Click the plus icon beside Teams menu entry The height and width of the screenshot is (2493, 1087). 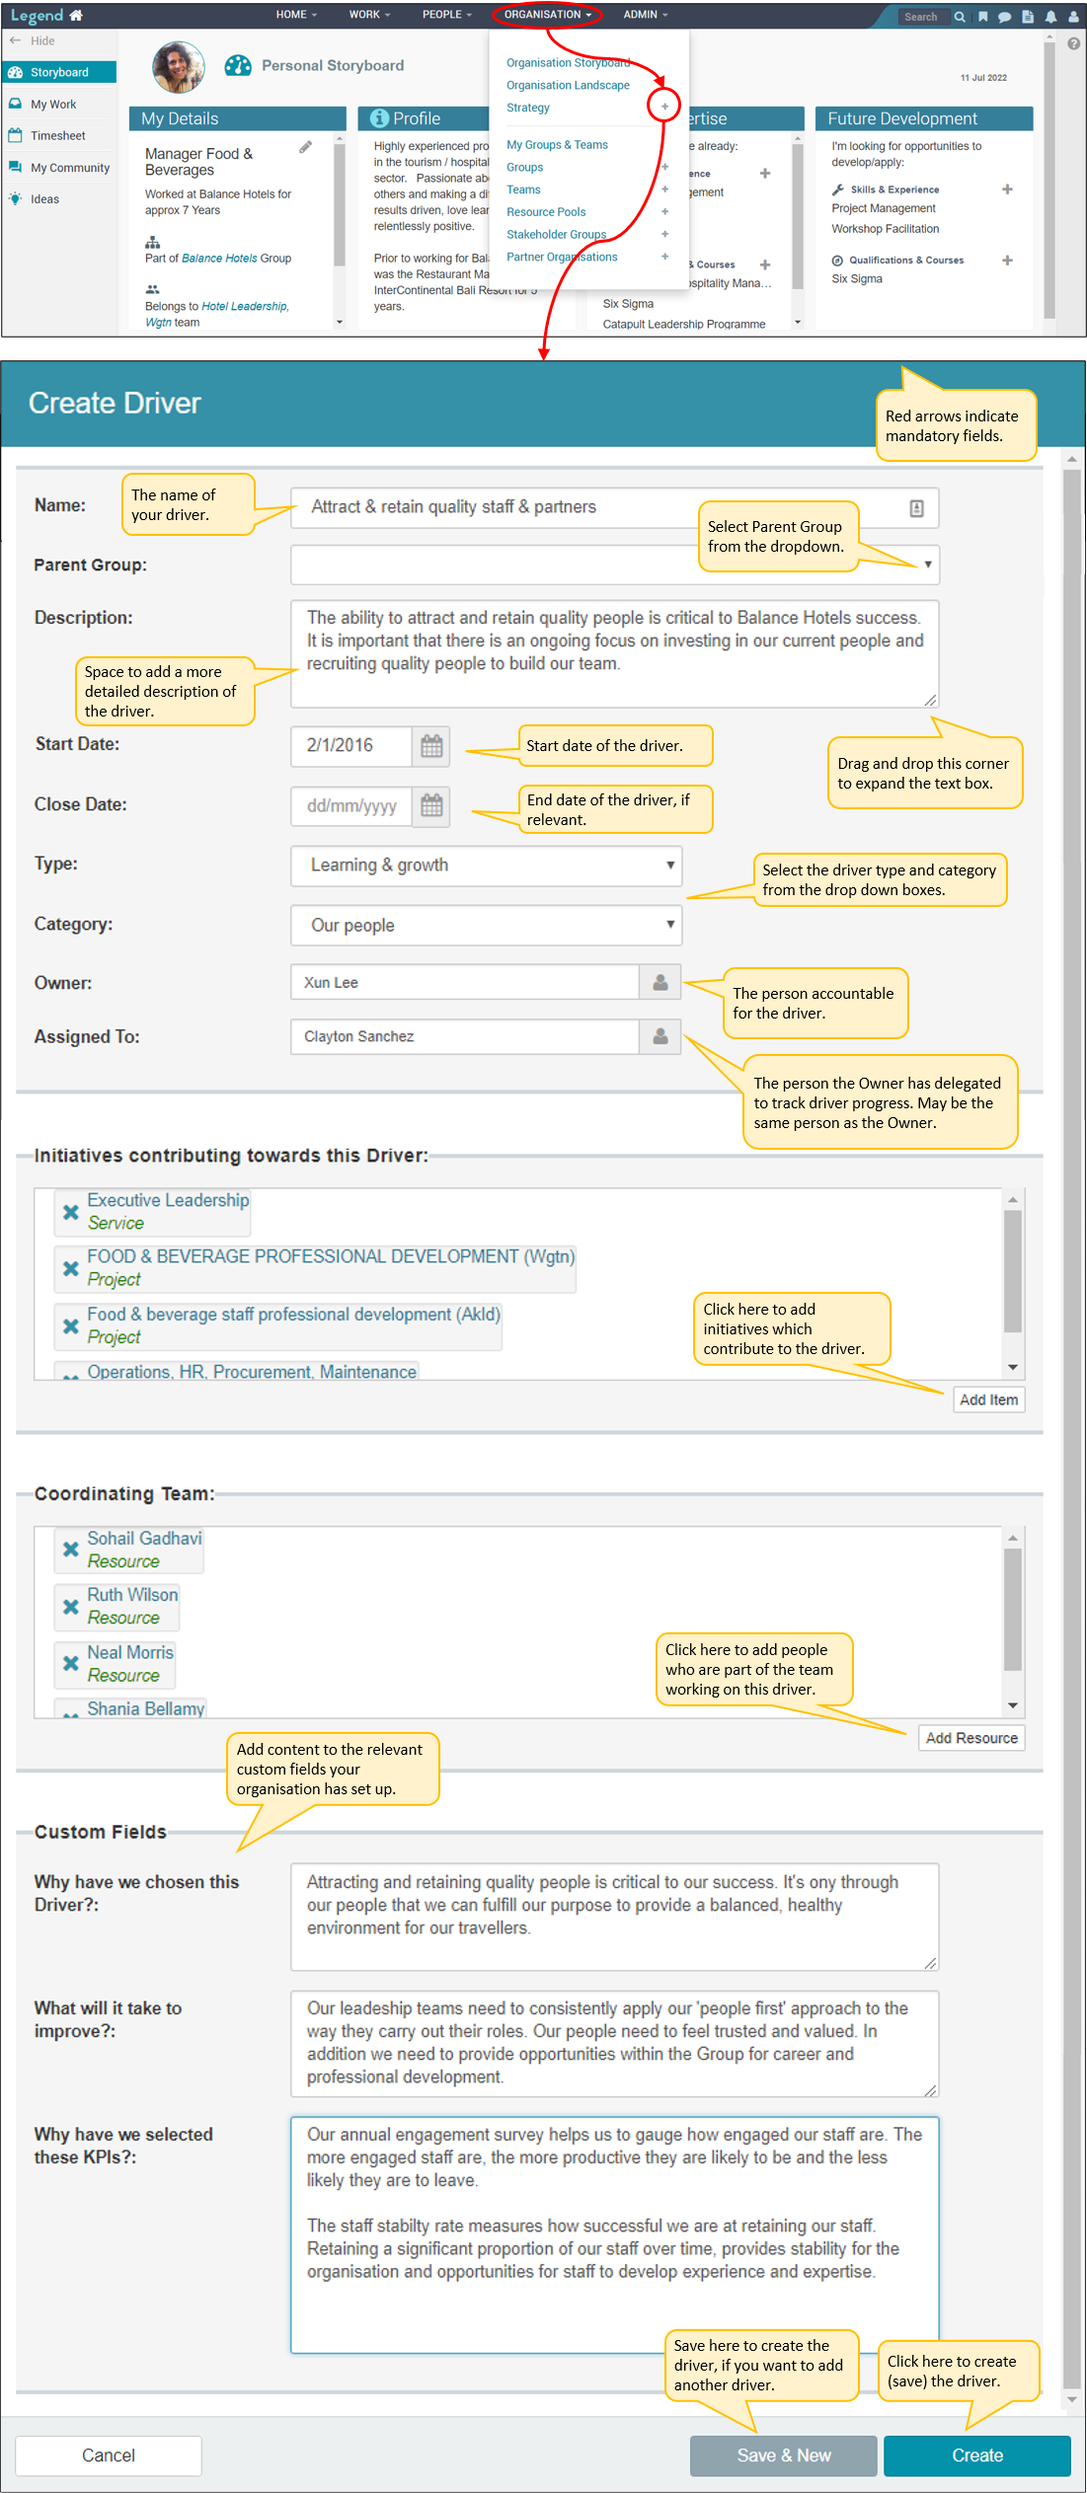pyautogui.click(x=664, y=189)
